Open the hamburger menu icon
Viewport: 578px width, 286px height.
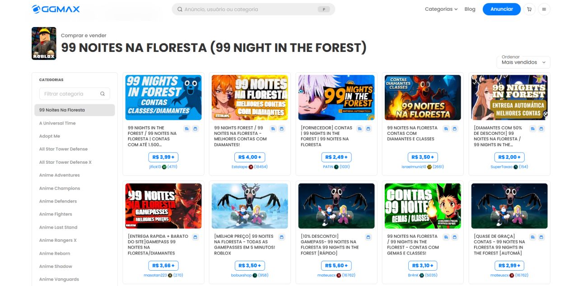point(545,9)
